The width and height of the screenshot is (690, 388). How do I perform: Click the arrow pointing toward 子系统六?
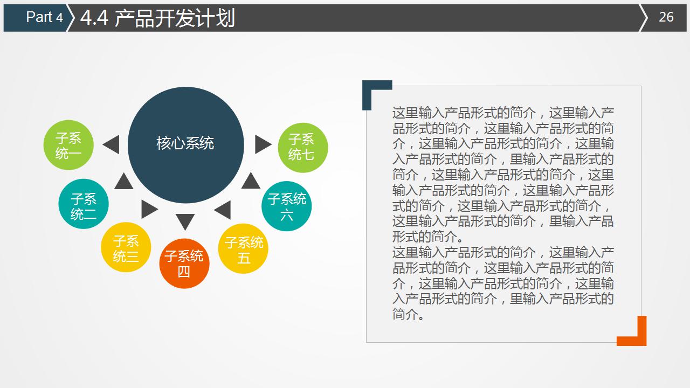(250, 179)
